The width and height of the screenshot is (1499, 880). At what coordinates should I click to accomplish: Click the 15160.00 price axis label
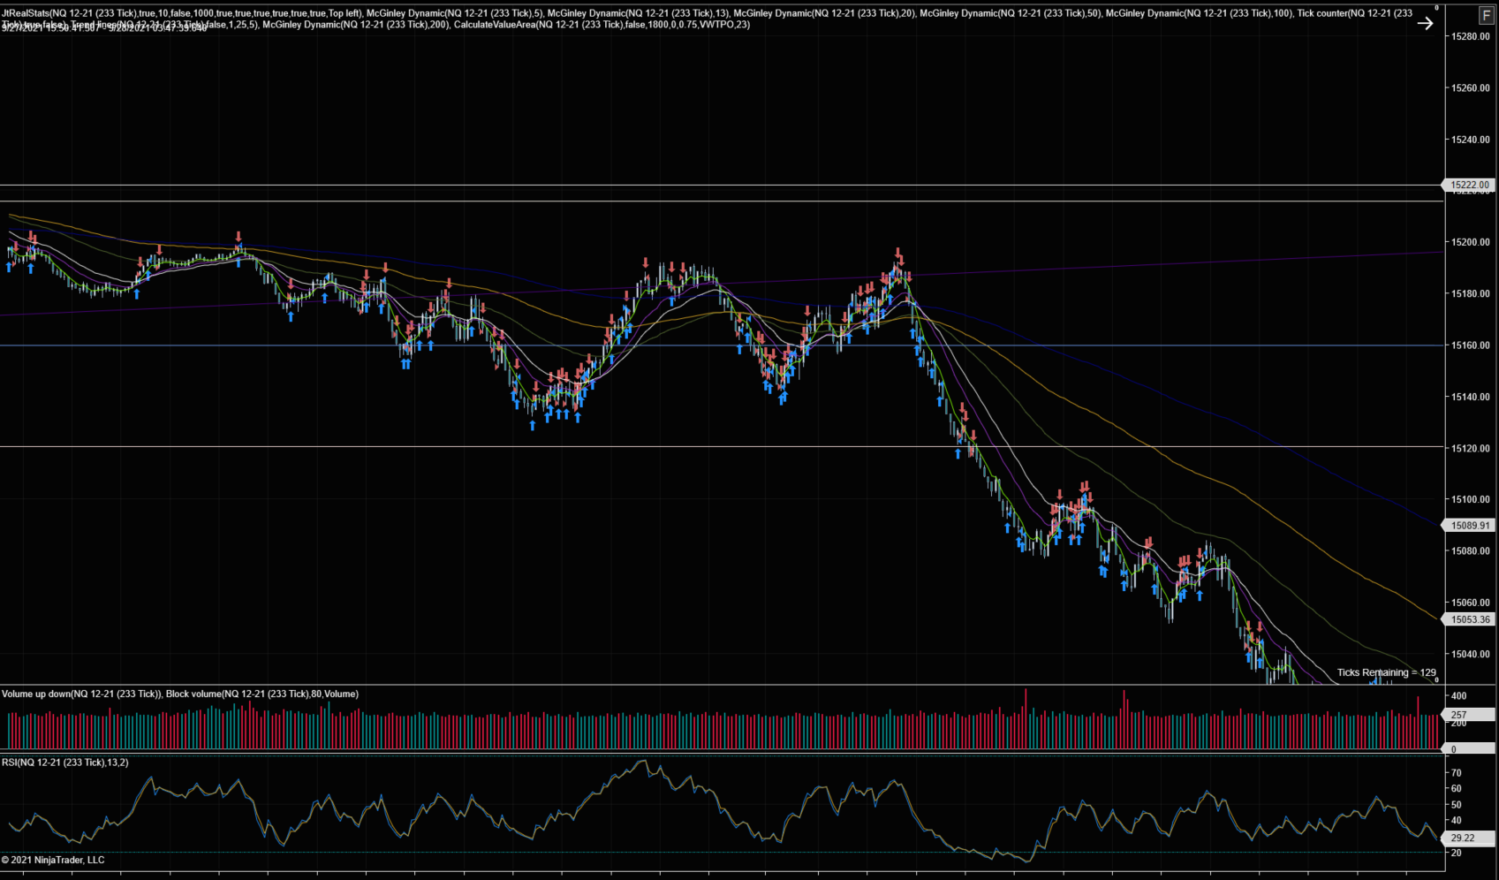[1471, 345]
